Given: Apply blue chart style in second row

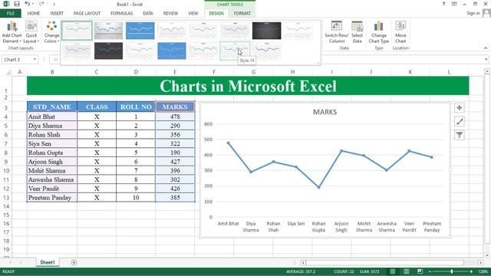Looking at the screenshot, I should (172, 51).
